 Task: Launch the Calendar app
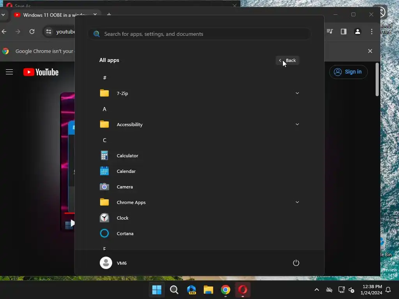click(199, 171)
